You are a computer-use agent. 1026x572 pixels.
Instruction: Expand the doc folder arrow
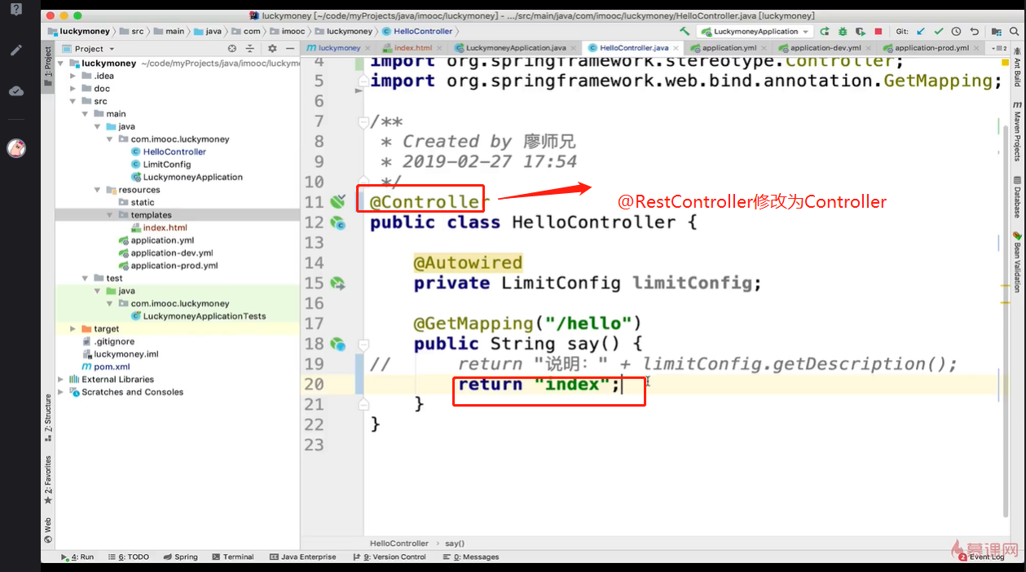pyautogui.click(x=73, y=89)
